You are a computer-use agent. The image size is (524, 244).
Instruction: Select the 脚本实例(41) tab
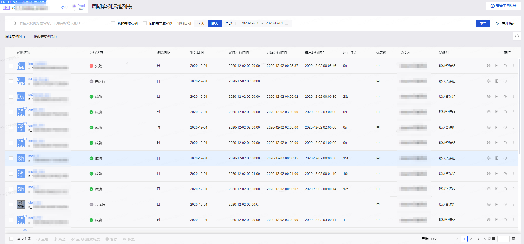(x=15, y=37)
